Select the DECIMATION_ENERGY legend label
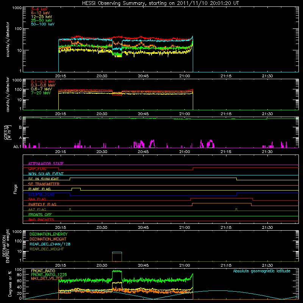This screenshot has width=303, height=303. point(48,234)
